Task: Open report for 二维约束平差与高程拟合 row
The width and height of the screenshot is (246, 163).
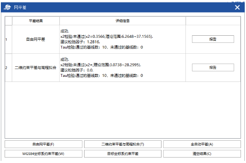Action: pyautogui.click(x=213, y=67)
